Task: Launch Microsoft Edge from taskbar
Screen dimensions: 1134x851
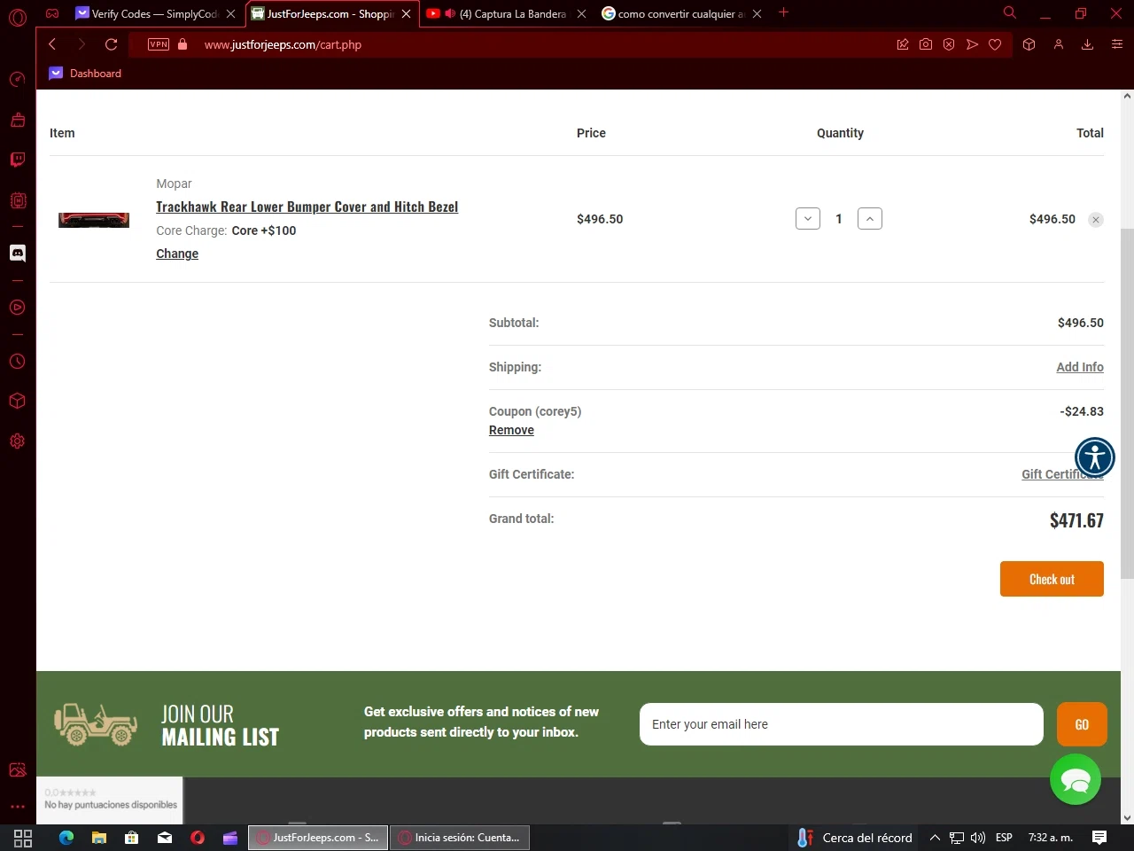Action: tap(66, 838)
